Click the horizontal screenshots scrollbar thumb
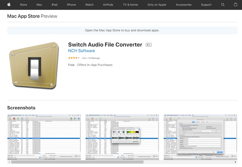The width and height of the screenshot is (242, 167). (77, 162)
